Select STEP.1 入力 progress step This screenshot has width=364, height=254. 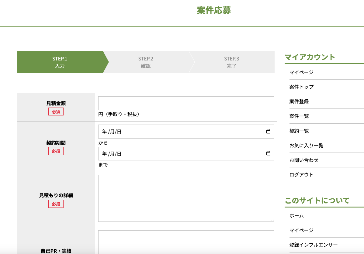click(60, 62)
